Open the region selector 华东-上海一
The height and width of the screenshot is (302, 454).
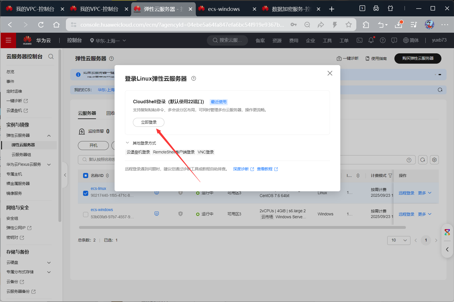[108, 41]
